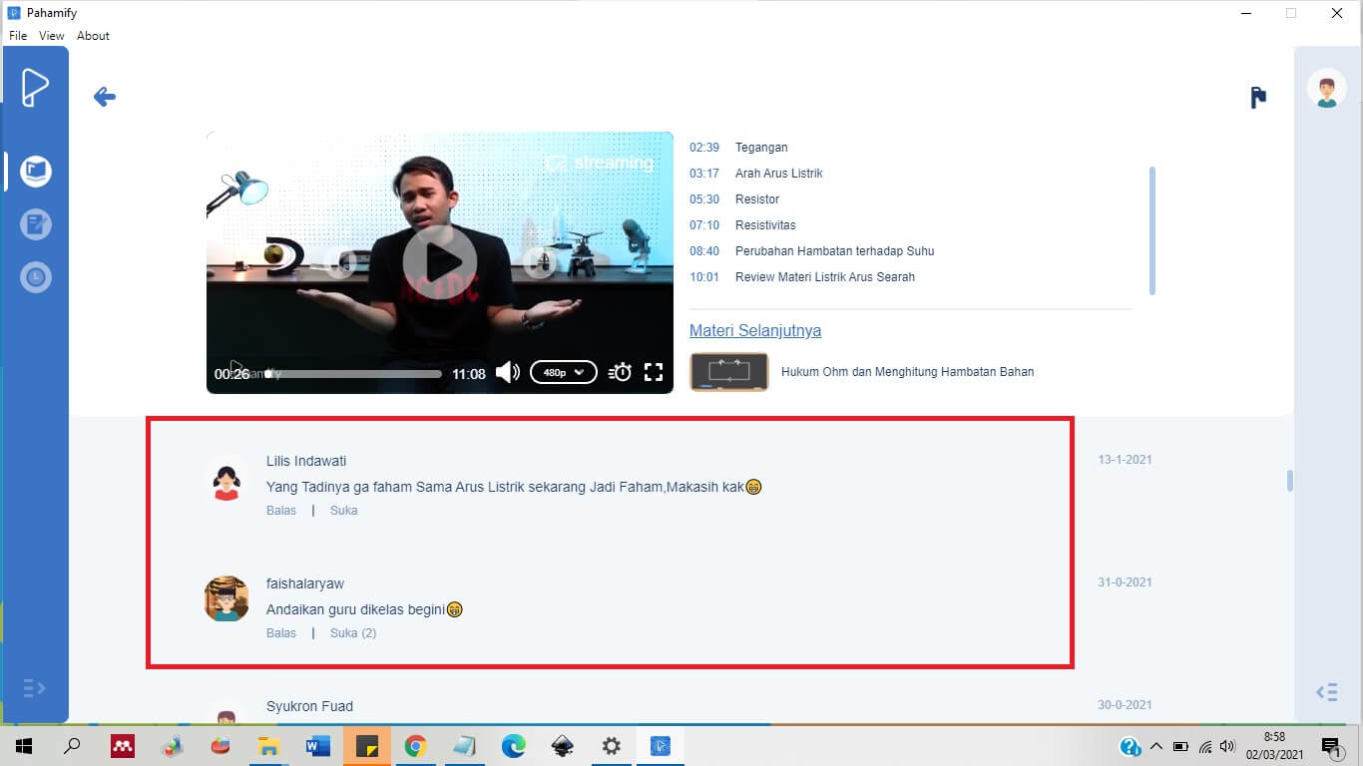Screen dimensions: 1363x766
Task: Click the name Syukron Fuad
Action: pos(309,706)
